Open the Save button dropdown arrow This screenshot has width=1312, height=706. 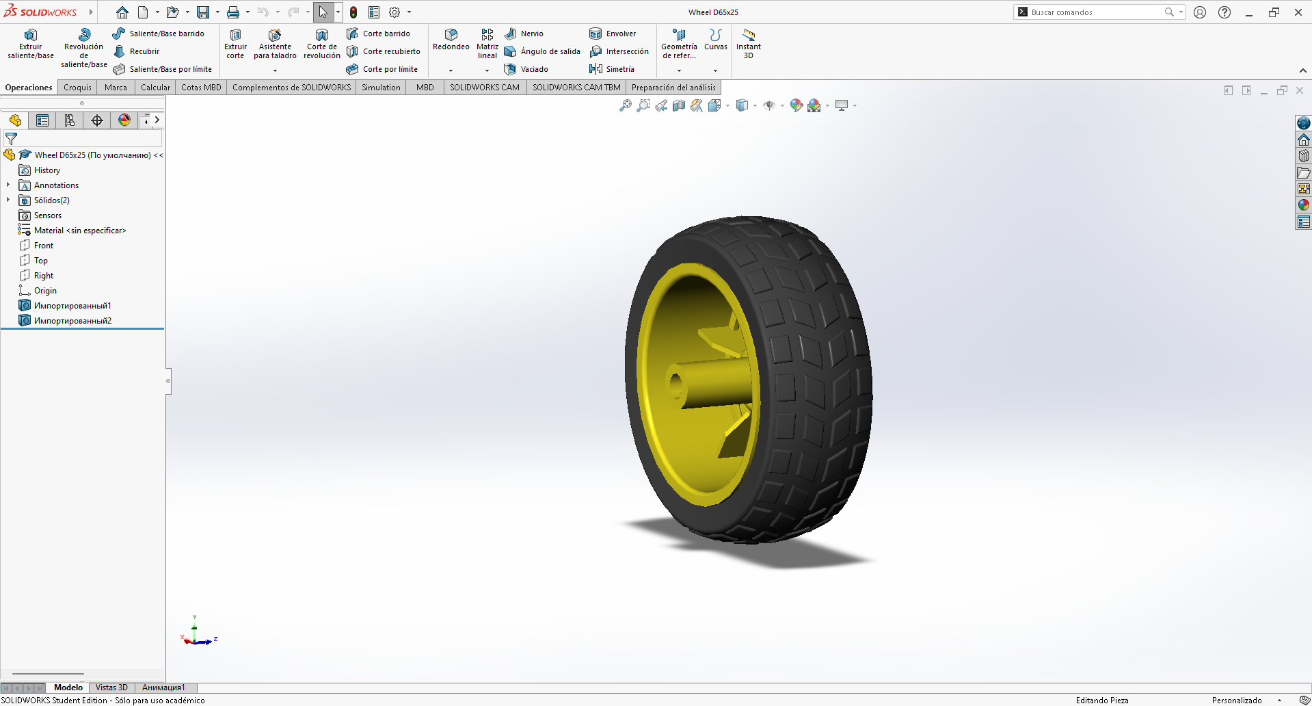(x=217, y=12)
